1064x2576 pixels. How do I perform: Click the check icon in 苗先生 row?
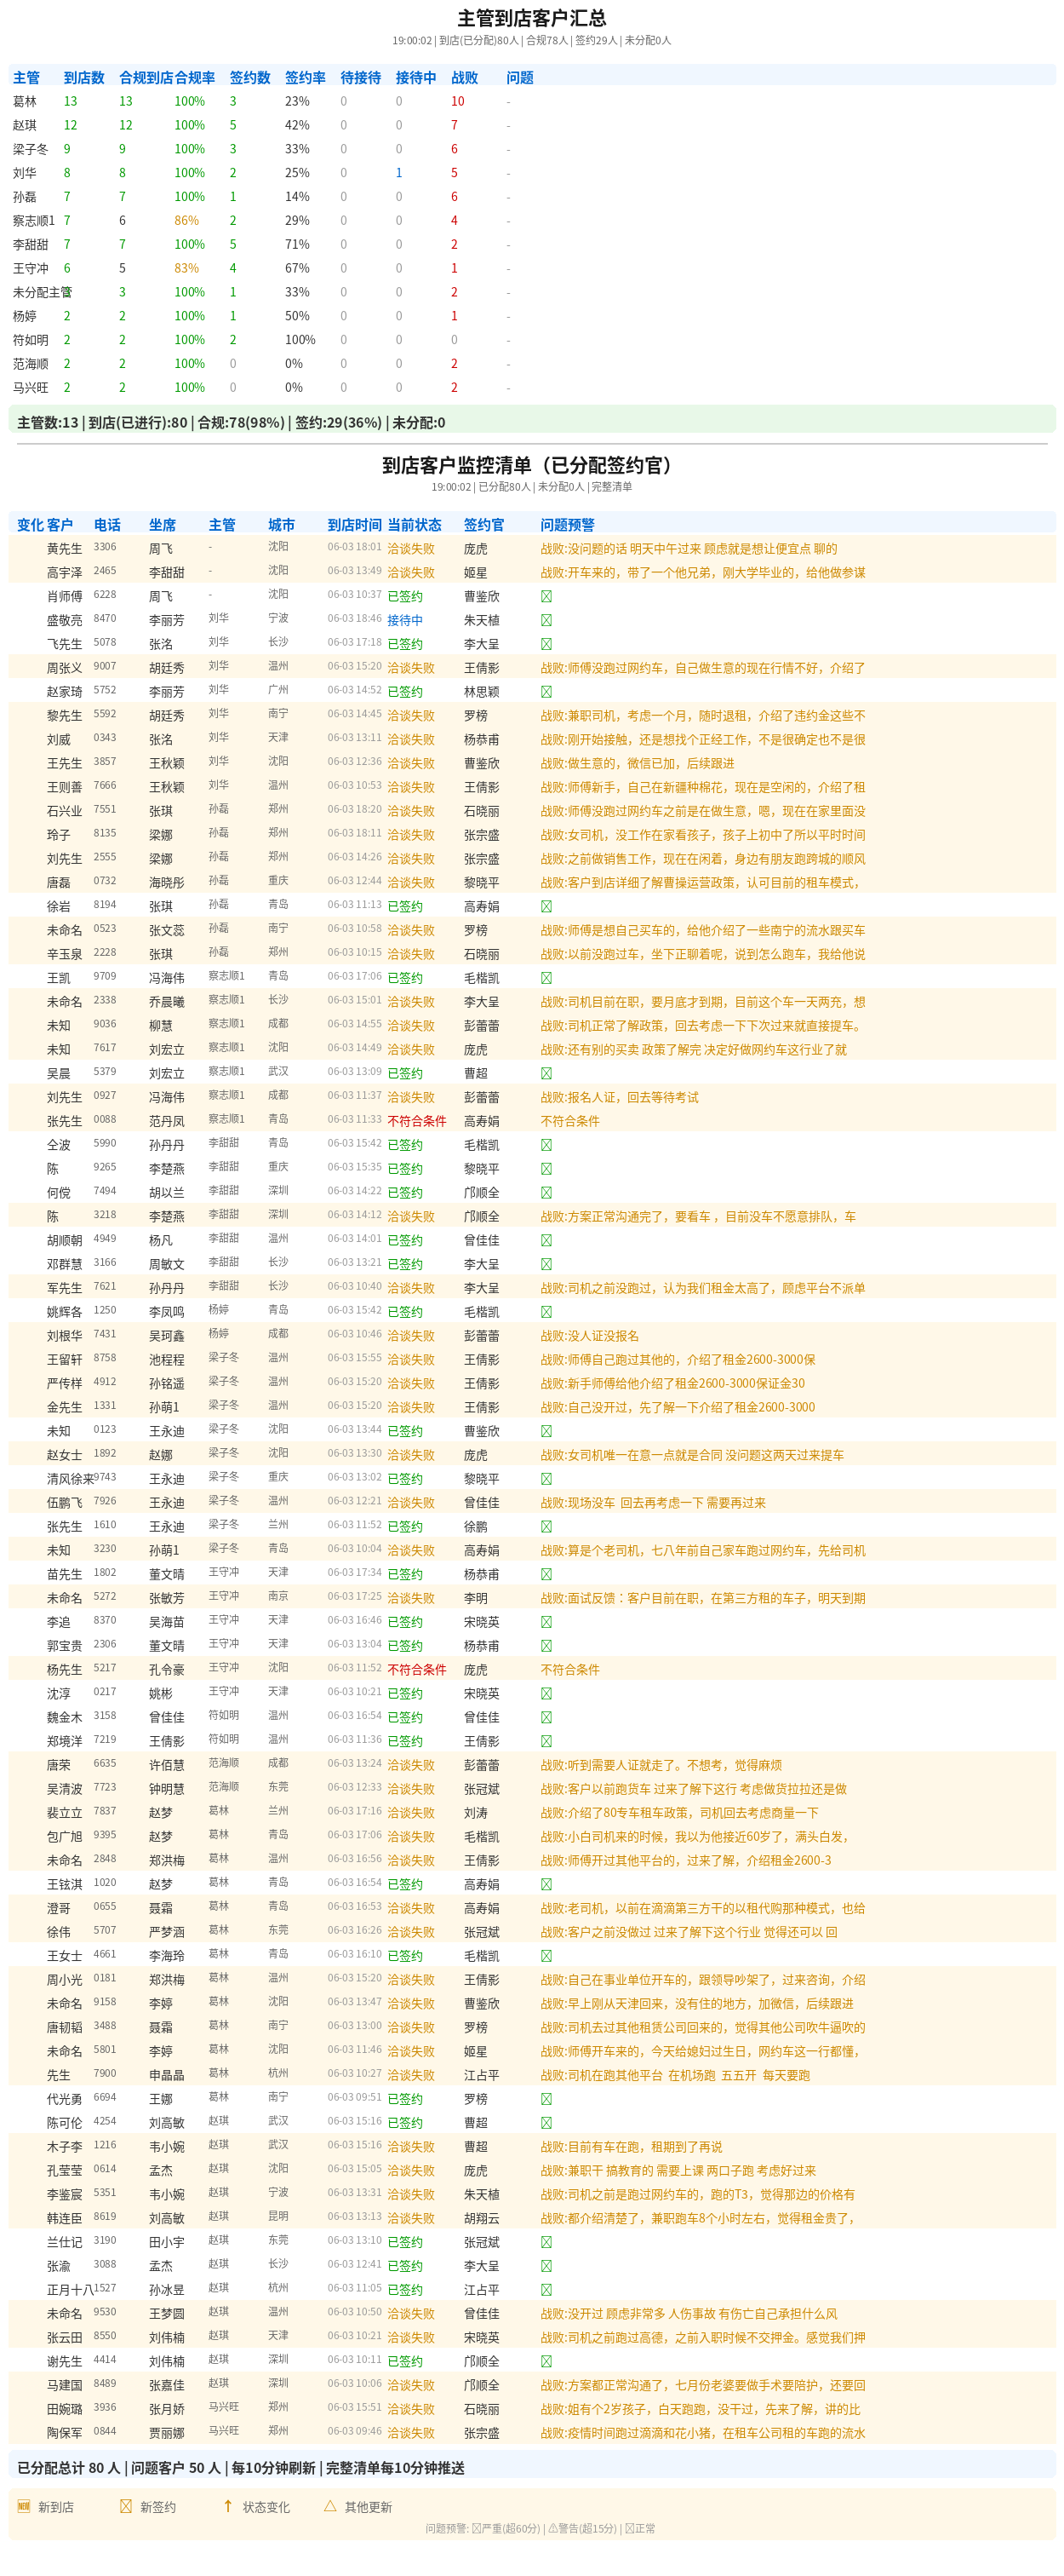(x=546, y=1574)
